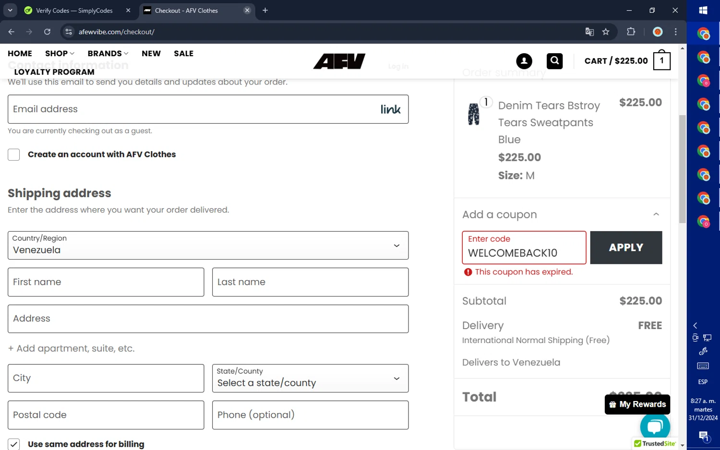This screenshot has width=720, height=450.
Task: Open the My Rewards button
Action: (637, 404)
